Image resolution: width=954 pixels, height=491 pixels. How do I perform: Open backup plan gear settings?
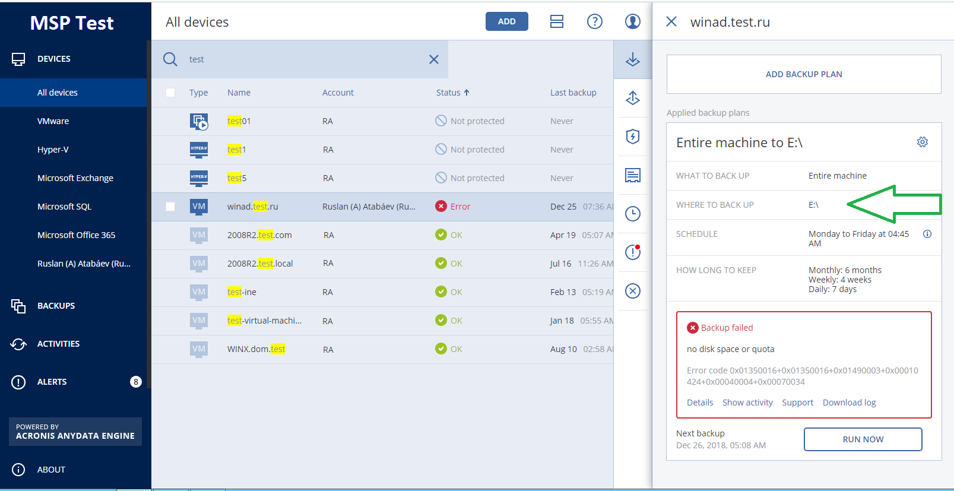click(923, 142)
